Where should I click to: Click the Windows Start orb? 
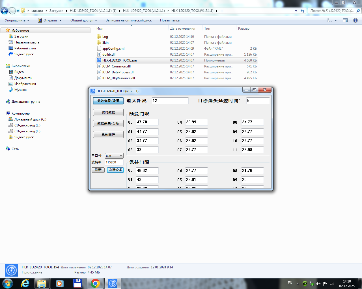8,283
